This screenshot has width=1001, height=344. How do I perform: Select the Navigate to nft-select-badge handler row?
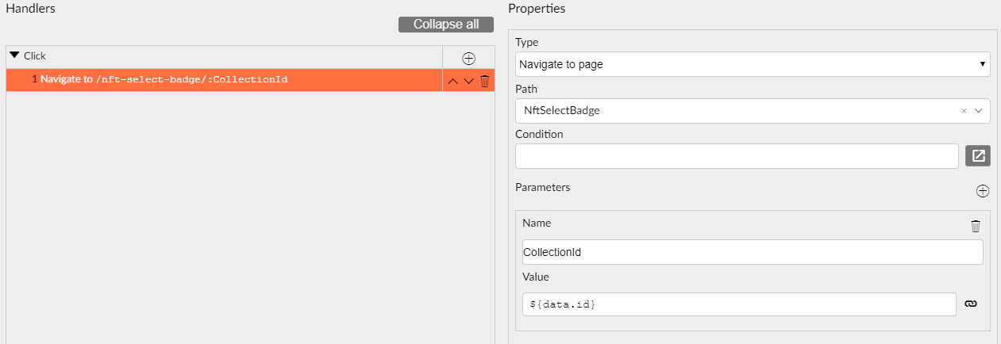[222, 80]
